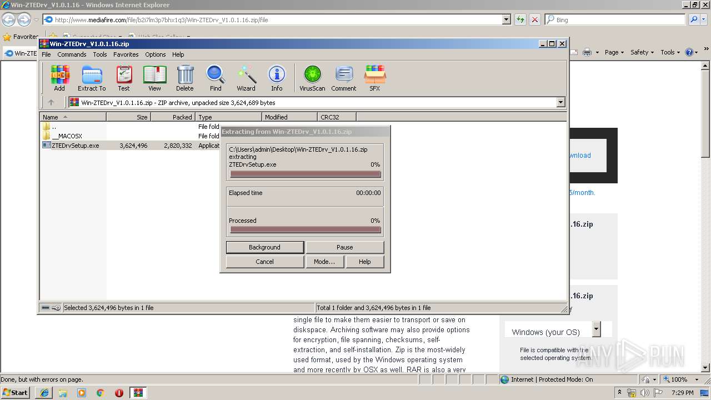Click the IE Forward navigation button
Viewport: 711px width, 400px height.
point(24,20)
